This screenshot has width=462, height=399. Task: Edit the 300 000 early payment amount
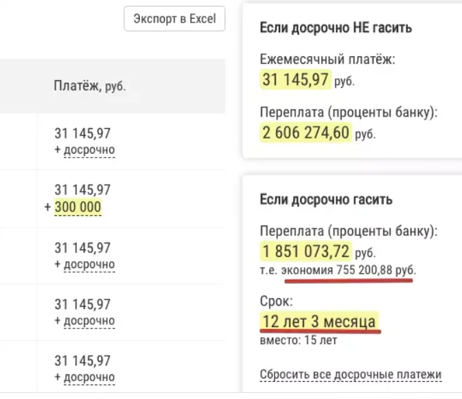click(x=78, y=206)
